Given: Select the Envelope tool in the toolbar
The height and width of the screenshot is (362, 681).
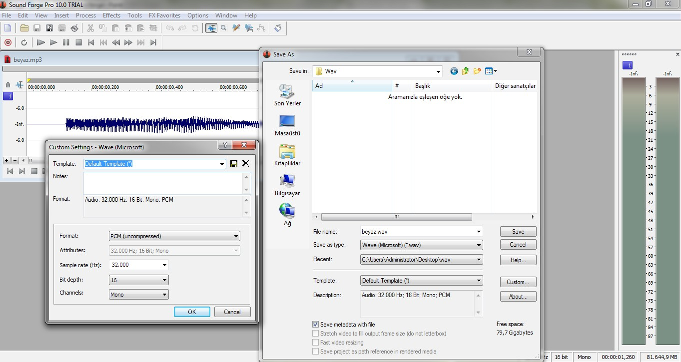Looking at the screenshot, I should coord(261,28).
